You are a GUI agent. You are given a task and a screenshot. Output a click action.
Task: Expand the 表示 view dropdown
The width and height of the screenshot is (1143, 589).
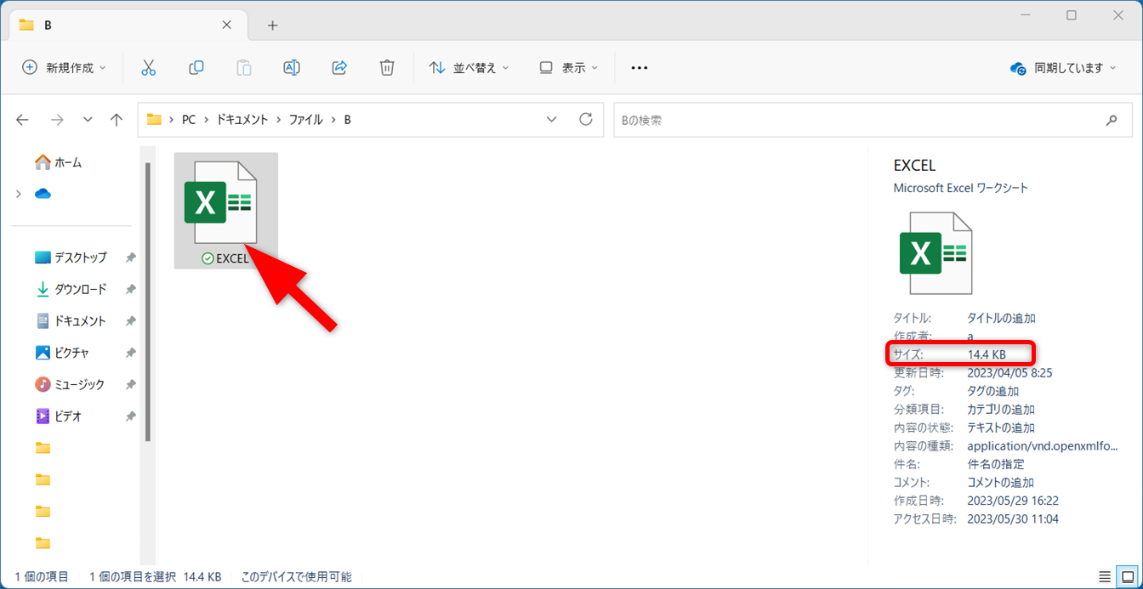click(569, 68)
